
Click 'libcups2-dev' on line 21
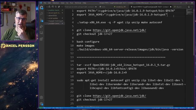point(99,88)
